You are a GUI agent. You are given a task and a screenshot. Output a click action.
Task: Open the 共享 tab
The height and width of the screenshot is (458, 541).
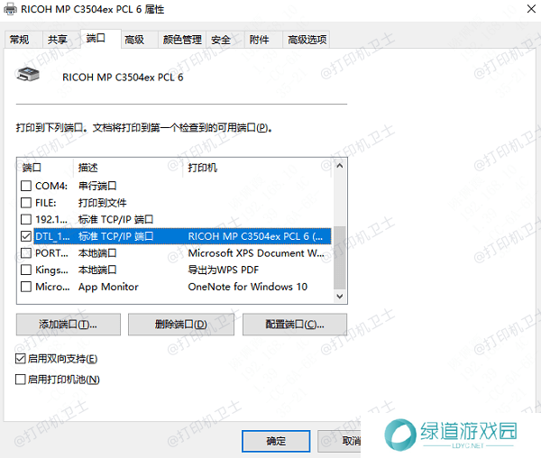pos(57,40)
